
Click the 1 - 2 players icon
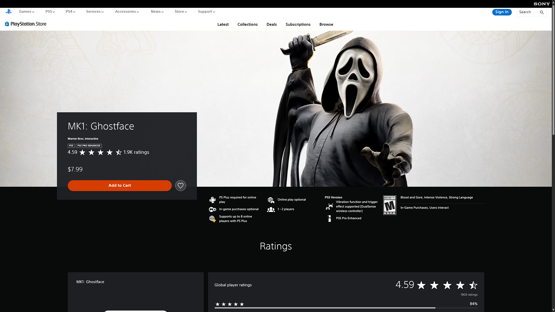271,209
